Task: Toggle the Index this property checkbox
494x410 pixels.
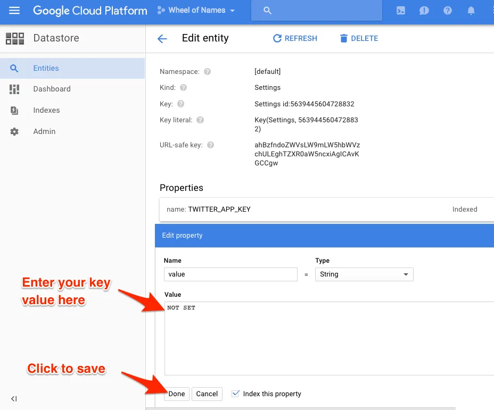Action: coord(235,394)
